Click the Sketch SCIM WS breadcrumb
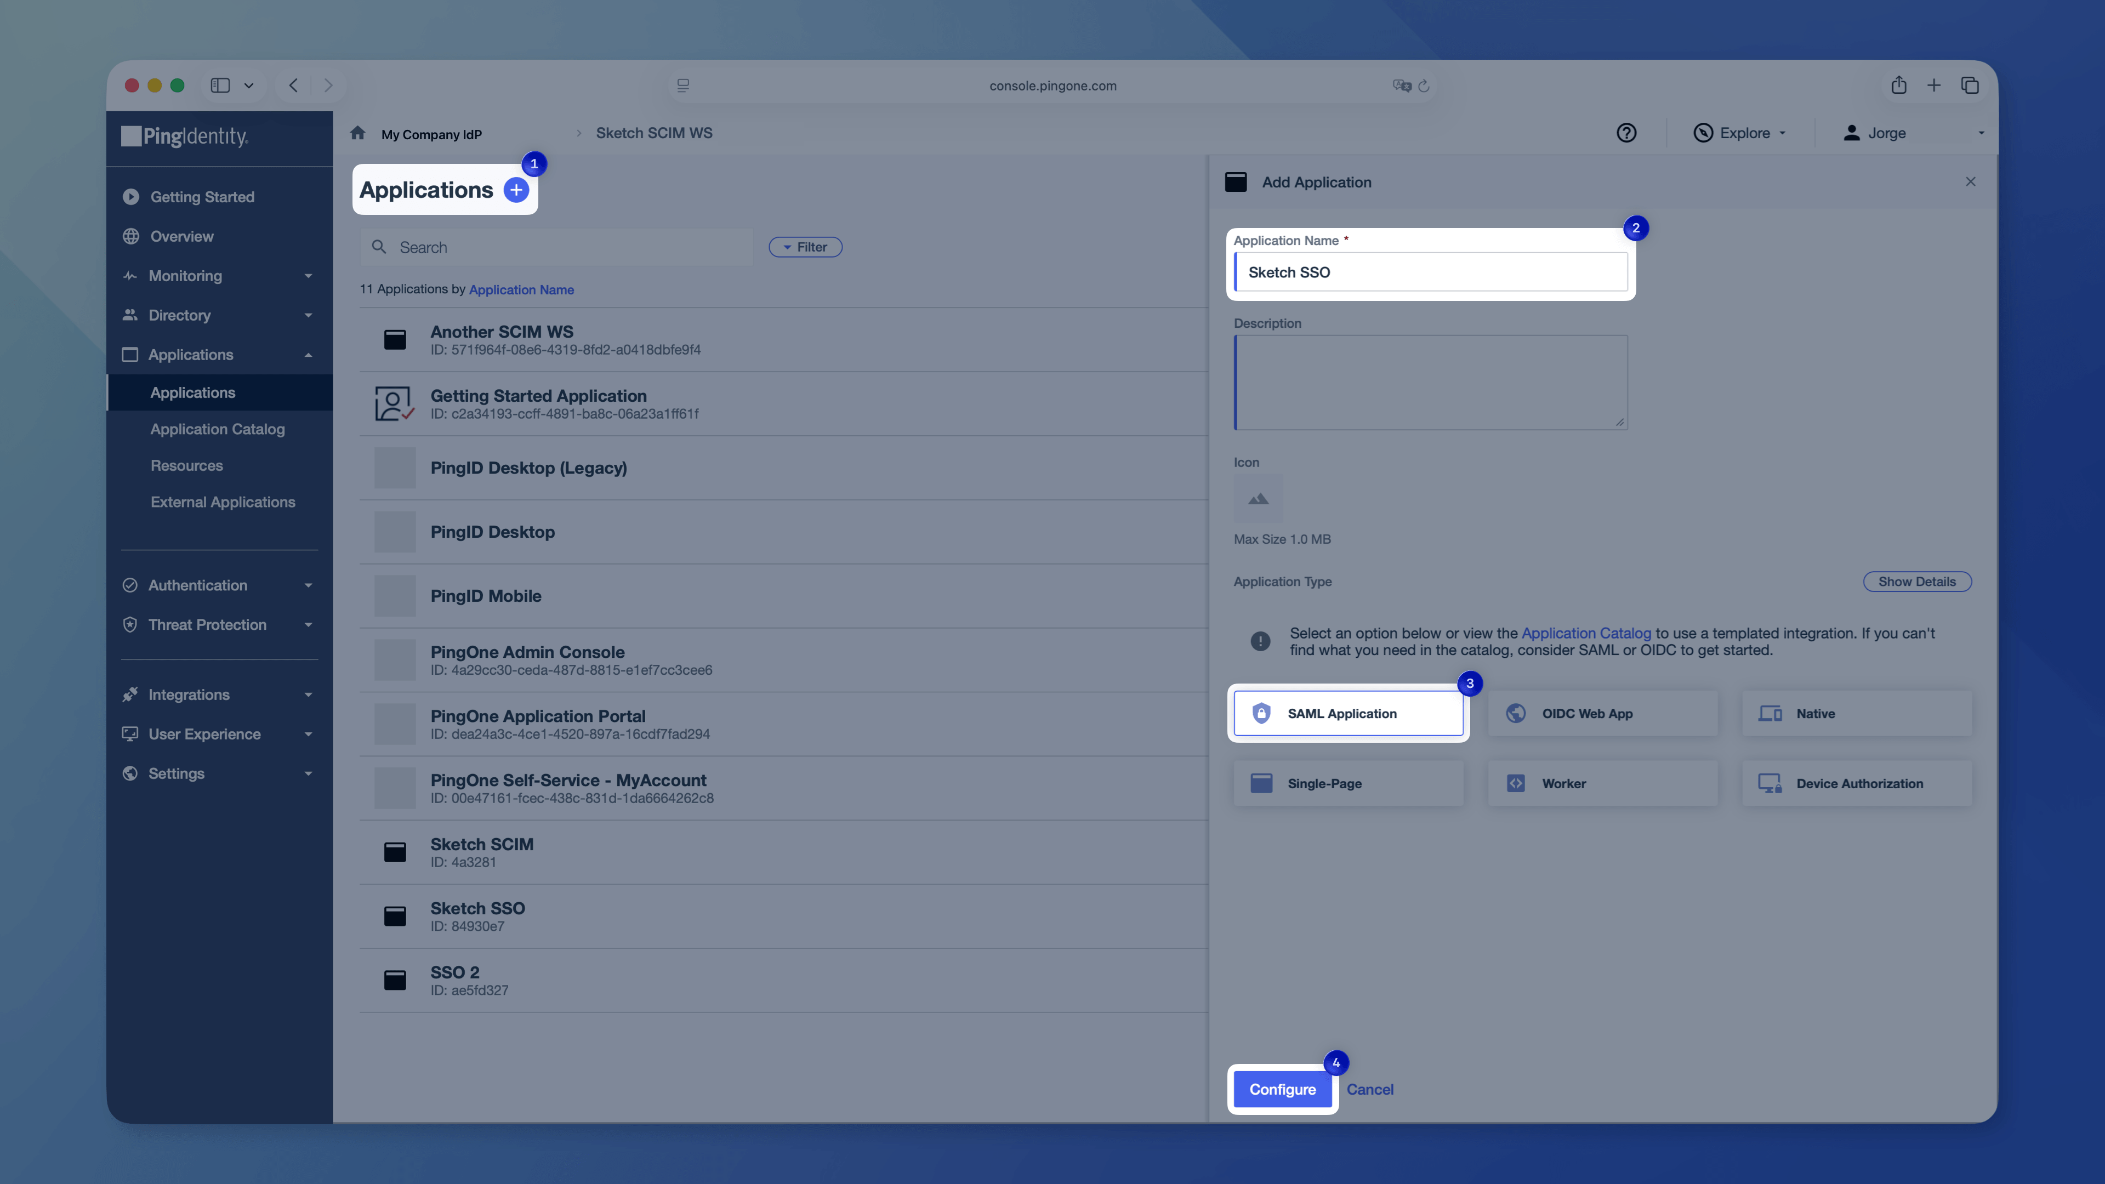The height and width of the screenshot is (1184, 2105). [x=654, y=132]
